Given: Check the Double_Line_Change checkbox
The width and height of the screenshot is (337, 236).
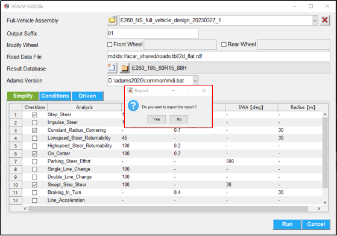Looking at the screenshot, I should click(x=34, y=177).
